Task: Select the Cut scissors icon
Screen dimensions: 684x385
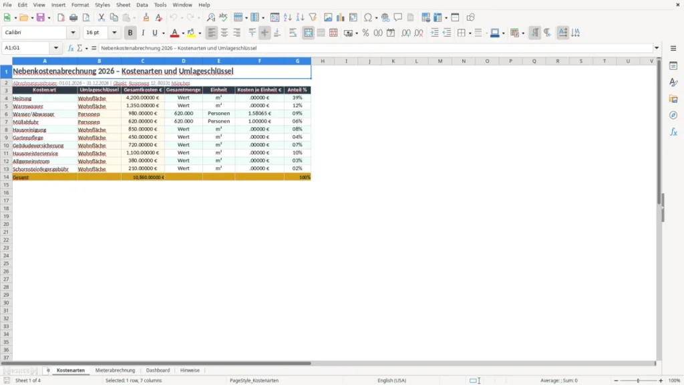Action: pyautogui.click(x=102, y=17)
